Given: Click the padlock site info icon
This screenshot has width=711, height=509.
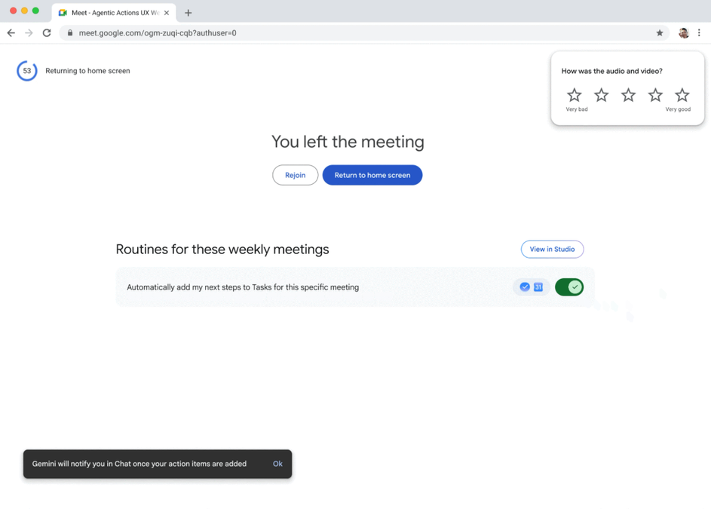Looking at the screenshot, I should tap(70, 32).
